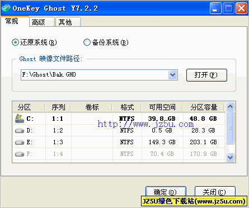Screen dimensions: 249x208
Task: Click the 确定(O) button
Action: [166, 192]
